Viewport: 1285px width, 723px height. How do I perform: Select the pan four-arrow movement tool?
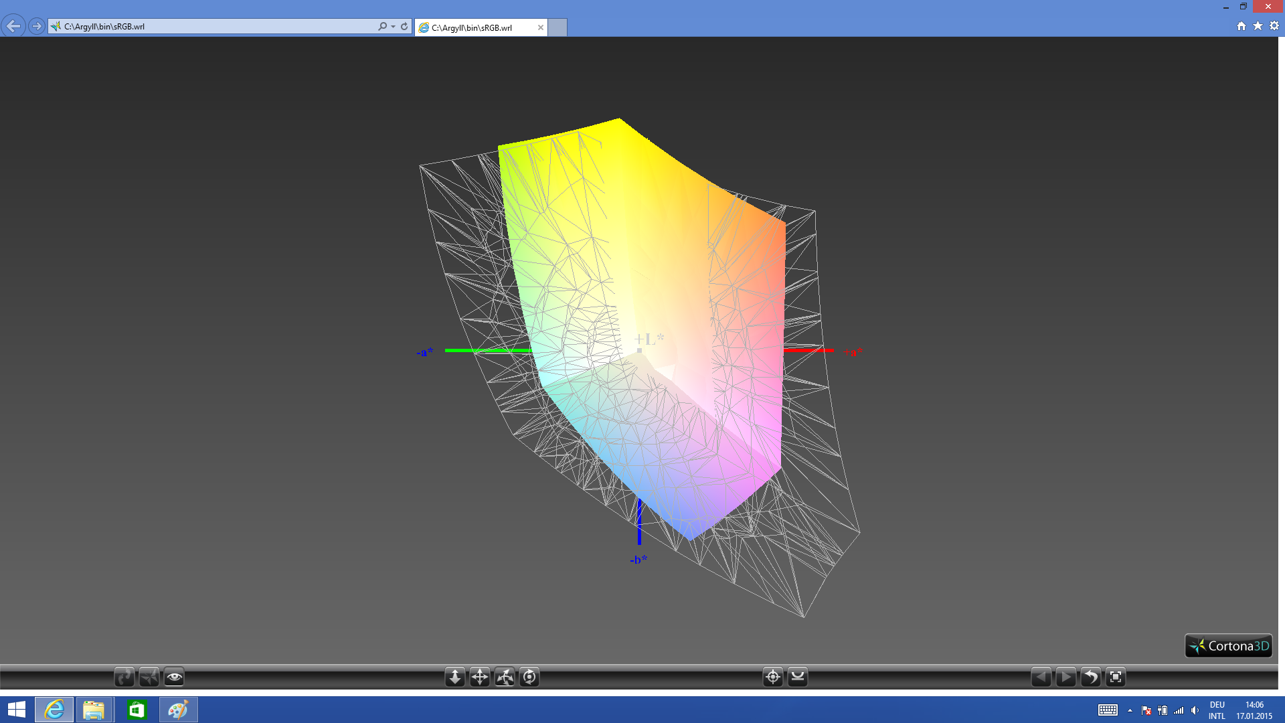tap(480, 677)
